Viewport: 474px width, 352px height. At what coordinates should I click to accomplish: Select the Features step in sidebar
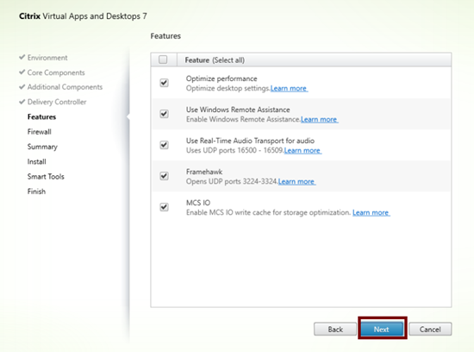(x=41, y=116)
